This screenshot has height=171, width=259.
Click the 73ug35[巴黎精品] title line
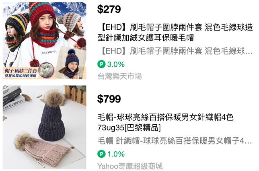[x=129, y=128]
